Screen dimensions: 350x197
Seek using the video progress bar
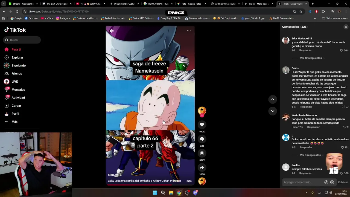click(x=150, y=185)
